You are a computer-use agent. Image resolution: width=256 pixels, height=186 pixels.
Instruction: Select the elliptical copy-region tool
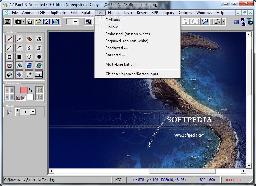pyautogui.click(x=39, y=66)
